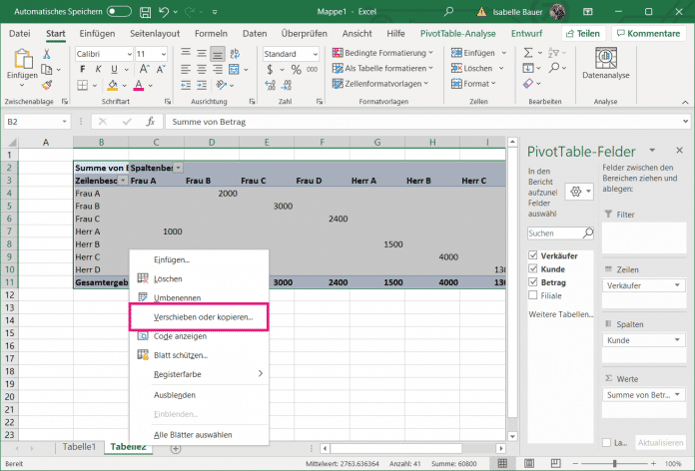This screenshot has height=471, width=695.
Task: Add a new sheet with the plus icon
Action: [x=176, y=449]
